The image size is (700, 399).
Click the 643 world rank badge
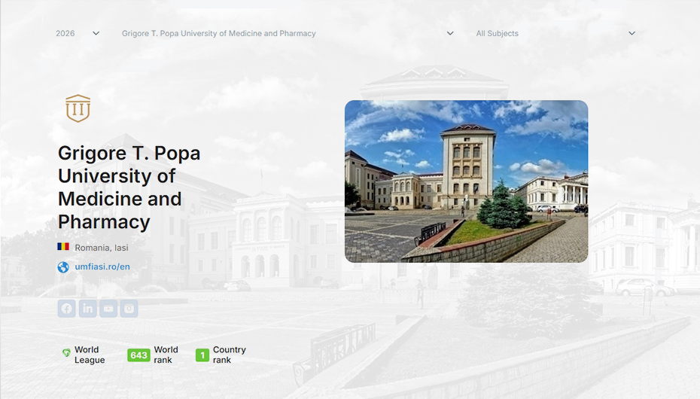coord(138,355)
